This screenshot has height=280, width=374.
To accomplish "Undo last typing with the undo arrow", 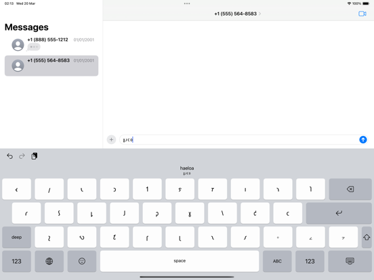I will pos(9,156).
